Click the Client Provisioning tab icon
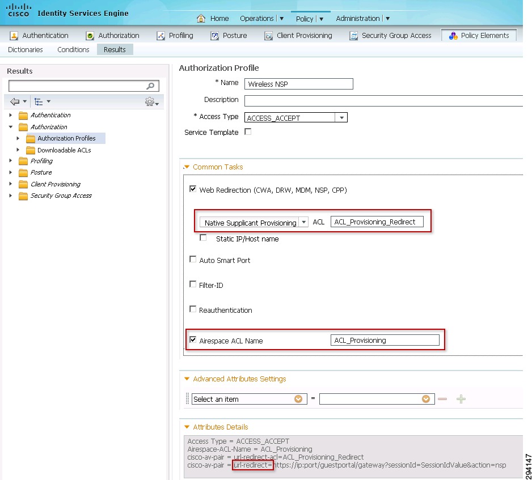The width and height of the screenshot is (532, 480). pyautogui.click(x=268, y=36)
